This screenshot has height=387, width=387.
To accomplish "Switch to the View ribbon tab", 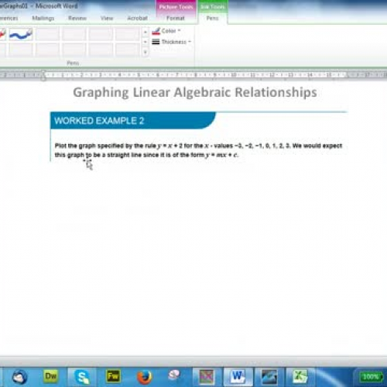I will [107, 18].
